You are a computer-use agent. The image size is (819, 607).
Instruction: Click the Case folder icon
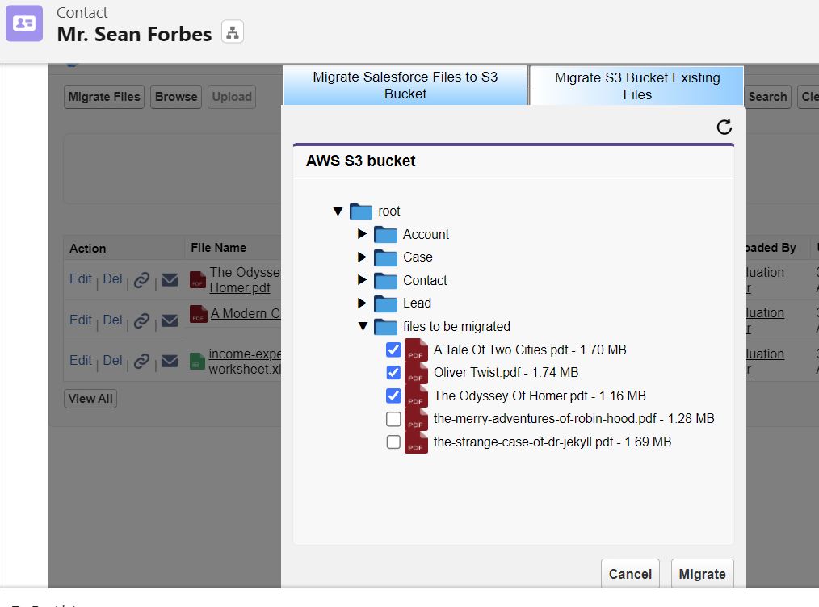[x=385, y=257]
